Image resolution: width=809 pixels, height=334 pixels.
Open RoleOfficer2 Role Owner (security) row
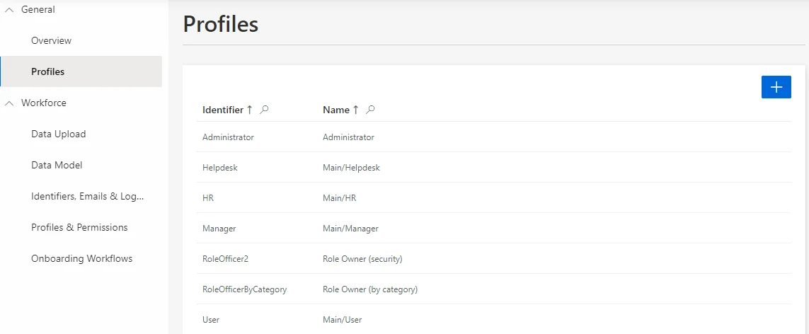(x=225, y=259)
